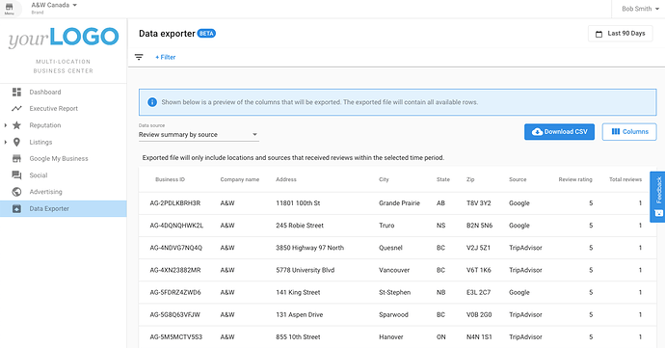Select business ID AG-4NDVG7NQ4Q
Viewport: 665px width, 348px height.
(x=176, y=248)
